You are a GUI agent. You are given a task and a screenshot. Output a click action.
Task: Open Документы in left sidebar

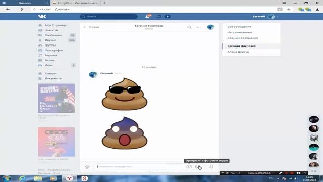click(53, 78)
